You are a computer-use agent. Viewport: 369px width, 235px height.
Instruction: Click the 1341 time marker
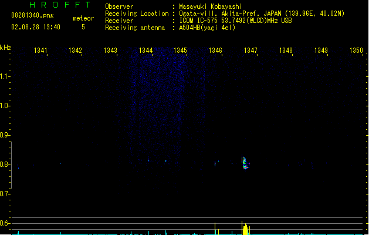click(x=40, y=51)
